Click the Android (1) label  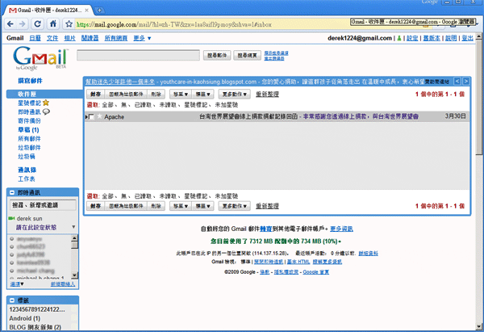pyautogui.click(x=25, y=318)
